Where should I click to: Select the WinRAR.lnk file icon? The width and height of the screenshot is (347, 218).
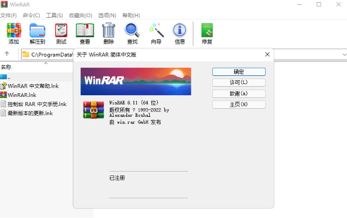pyautogui.click(x=3, y=95)
